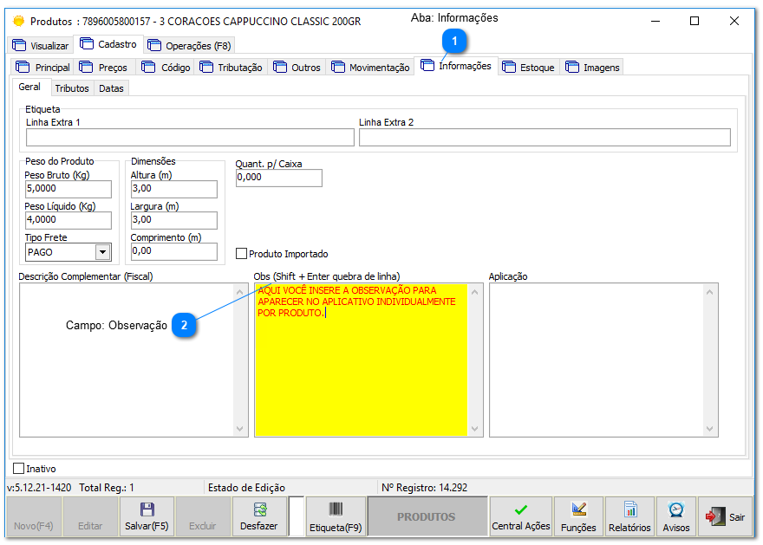Mark product as inactive bottom-left checkbox
The width and height of the screenshot is (763, 545).
coord(18,468)
